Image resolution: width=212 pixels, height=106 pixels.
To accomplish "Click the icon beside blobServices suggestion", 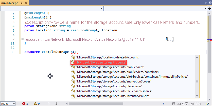I will tap(73, 67).
